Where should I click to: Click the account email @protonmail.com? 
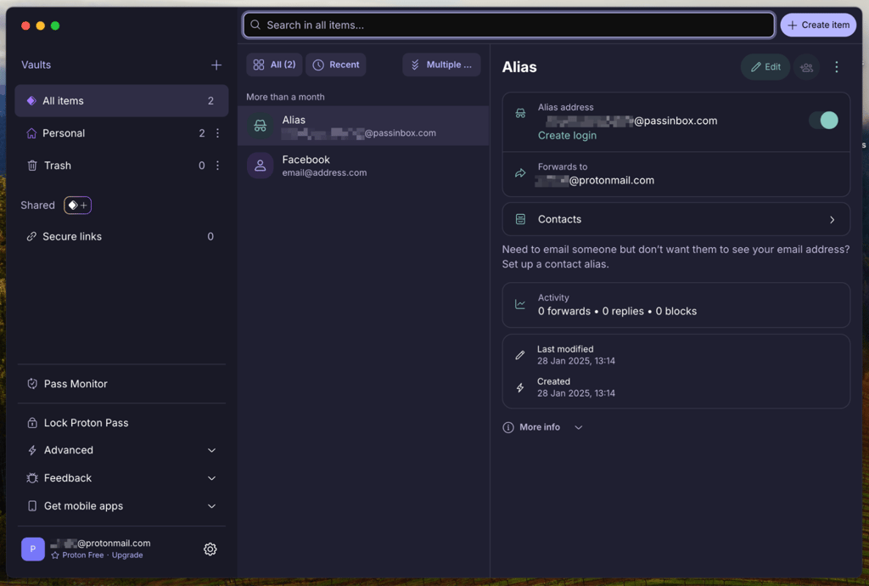pyautogui.click(x=100, y=544)
